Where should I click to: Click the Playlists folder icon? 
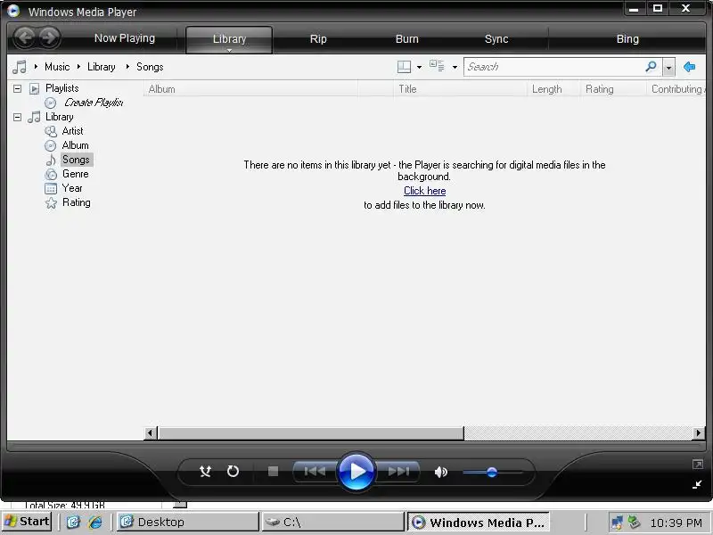click(x=34, y=88)
